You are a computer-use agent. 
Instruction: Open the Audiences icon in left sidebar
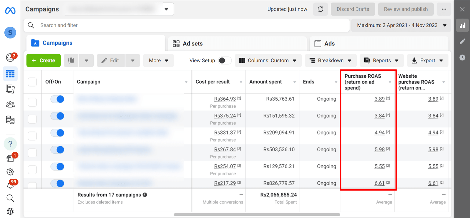[x=10, y=104]
